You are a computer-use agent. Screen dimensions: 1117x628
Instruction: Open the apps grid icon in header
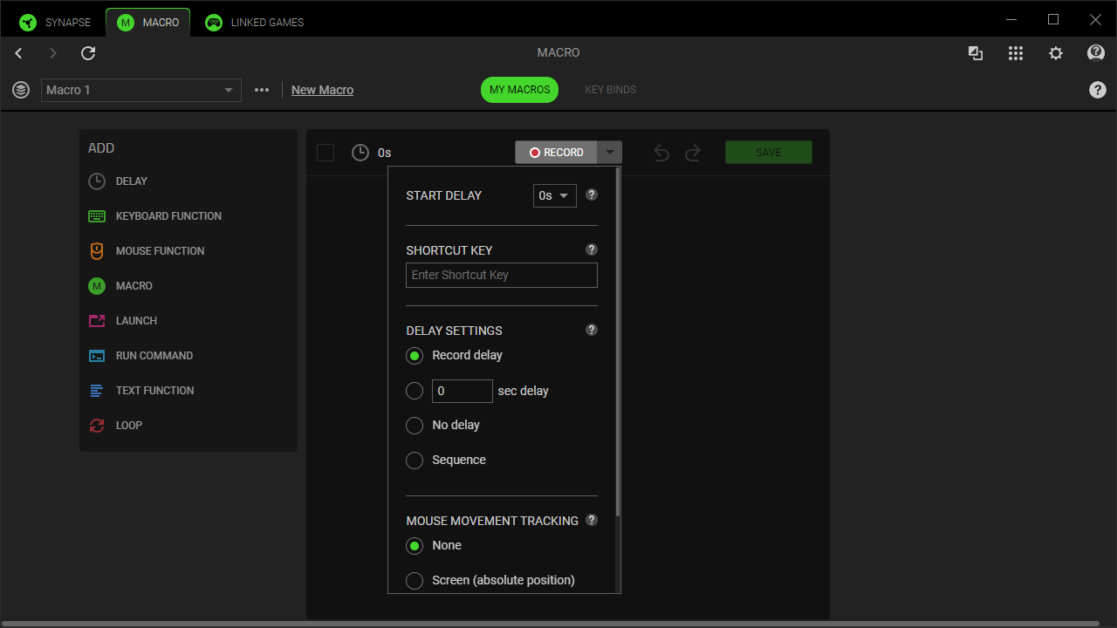[1015, 53]
